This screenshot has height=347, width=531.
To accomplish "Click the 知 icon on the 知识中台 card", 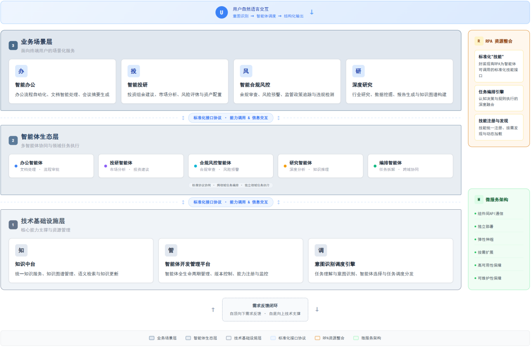I will click(x=21, y=251).
